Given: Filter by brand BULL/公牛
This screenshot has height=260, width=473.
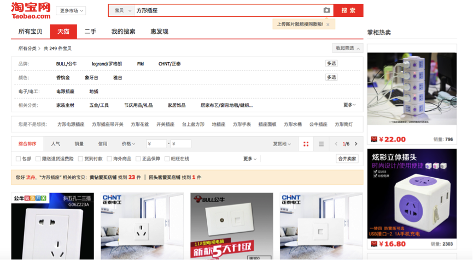Looking at the screenshot, I should [x=66, y=64].
